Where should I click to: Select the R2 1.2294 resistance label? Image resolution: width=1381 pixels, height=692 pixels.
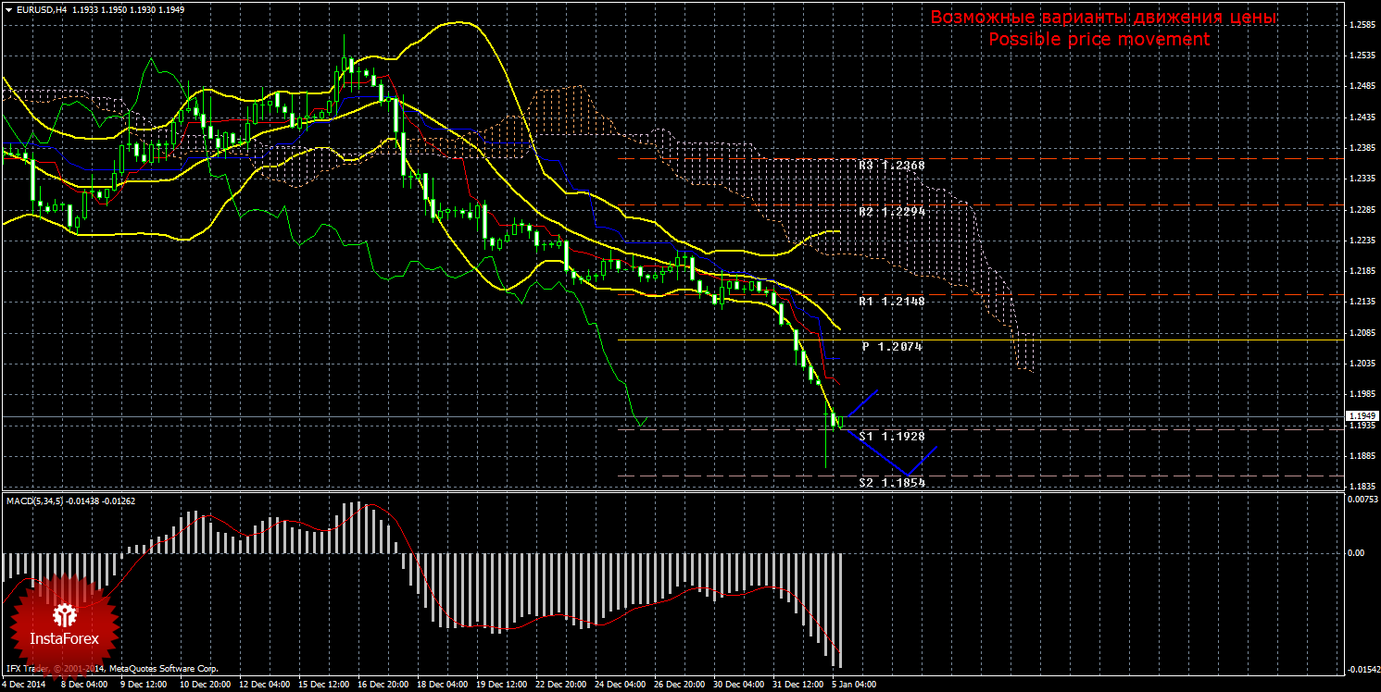point(891,212)
